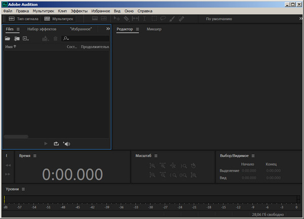The height and width of the screenshot is (219, 304).
Task: Click the search field in Files panel
Action: pyautogui.click(x=87, y=38)
